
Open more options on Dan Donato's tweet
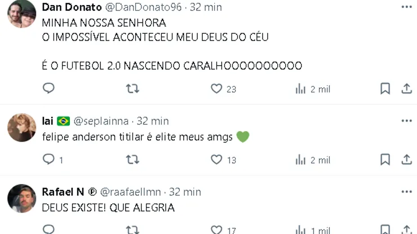point(406,7)
